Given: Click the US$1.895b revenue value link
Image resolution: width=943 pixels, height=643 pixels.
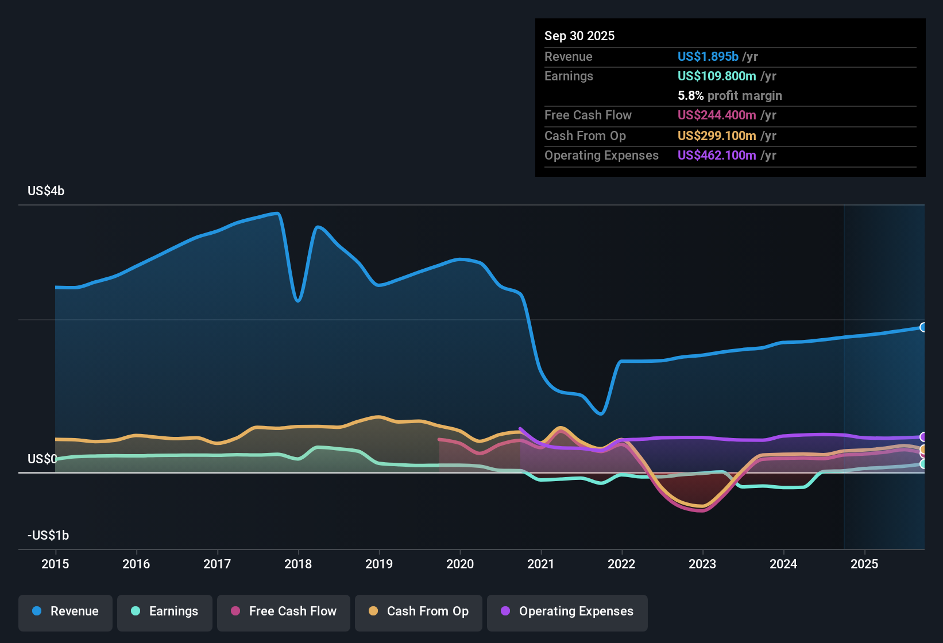Looking at the screenshot, I should pyautogui.click(x=707, y=56).
